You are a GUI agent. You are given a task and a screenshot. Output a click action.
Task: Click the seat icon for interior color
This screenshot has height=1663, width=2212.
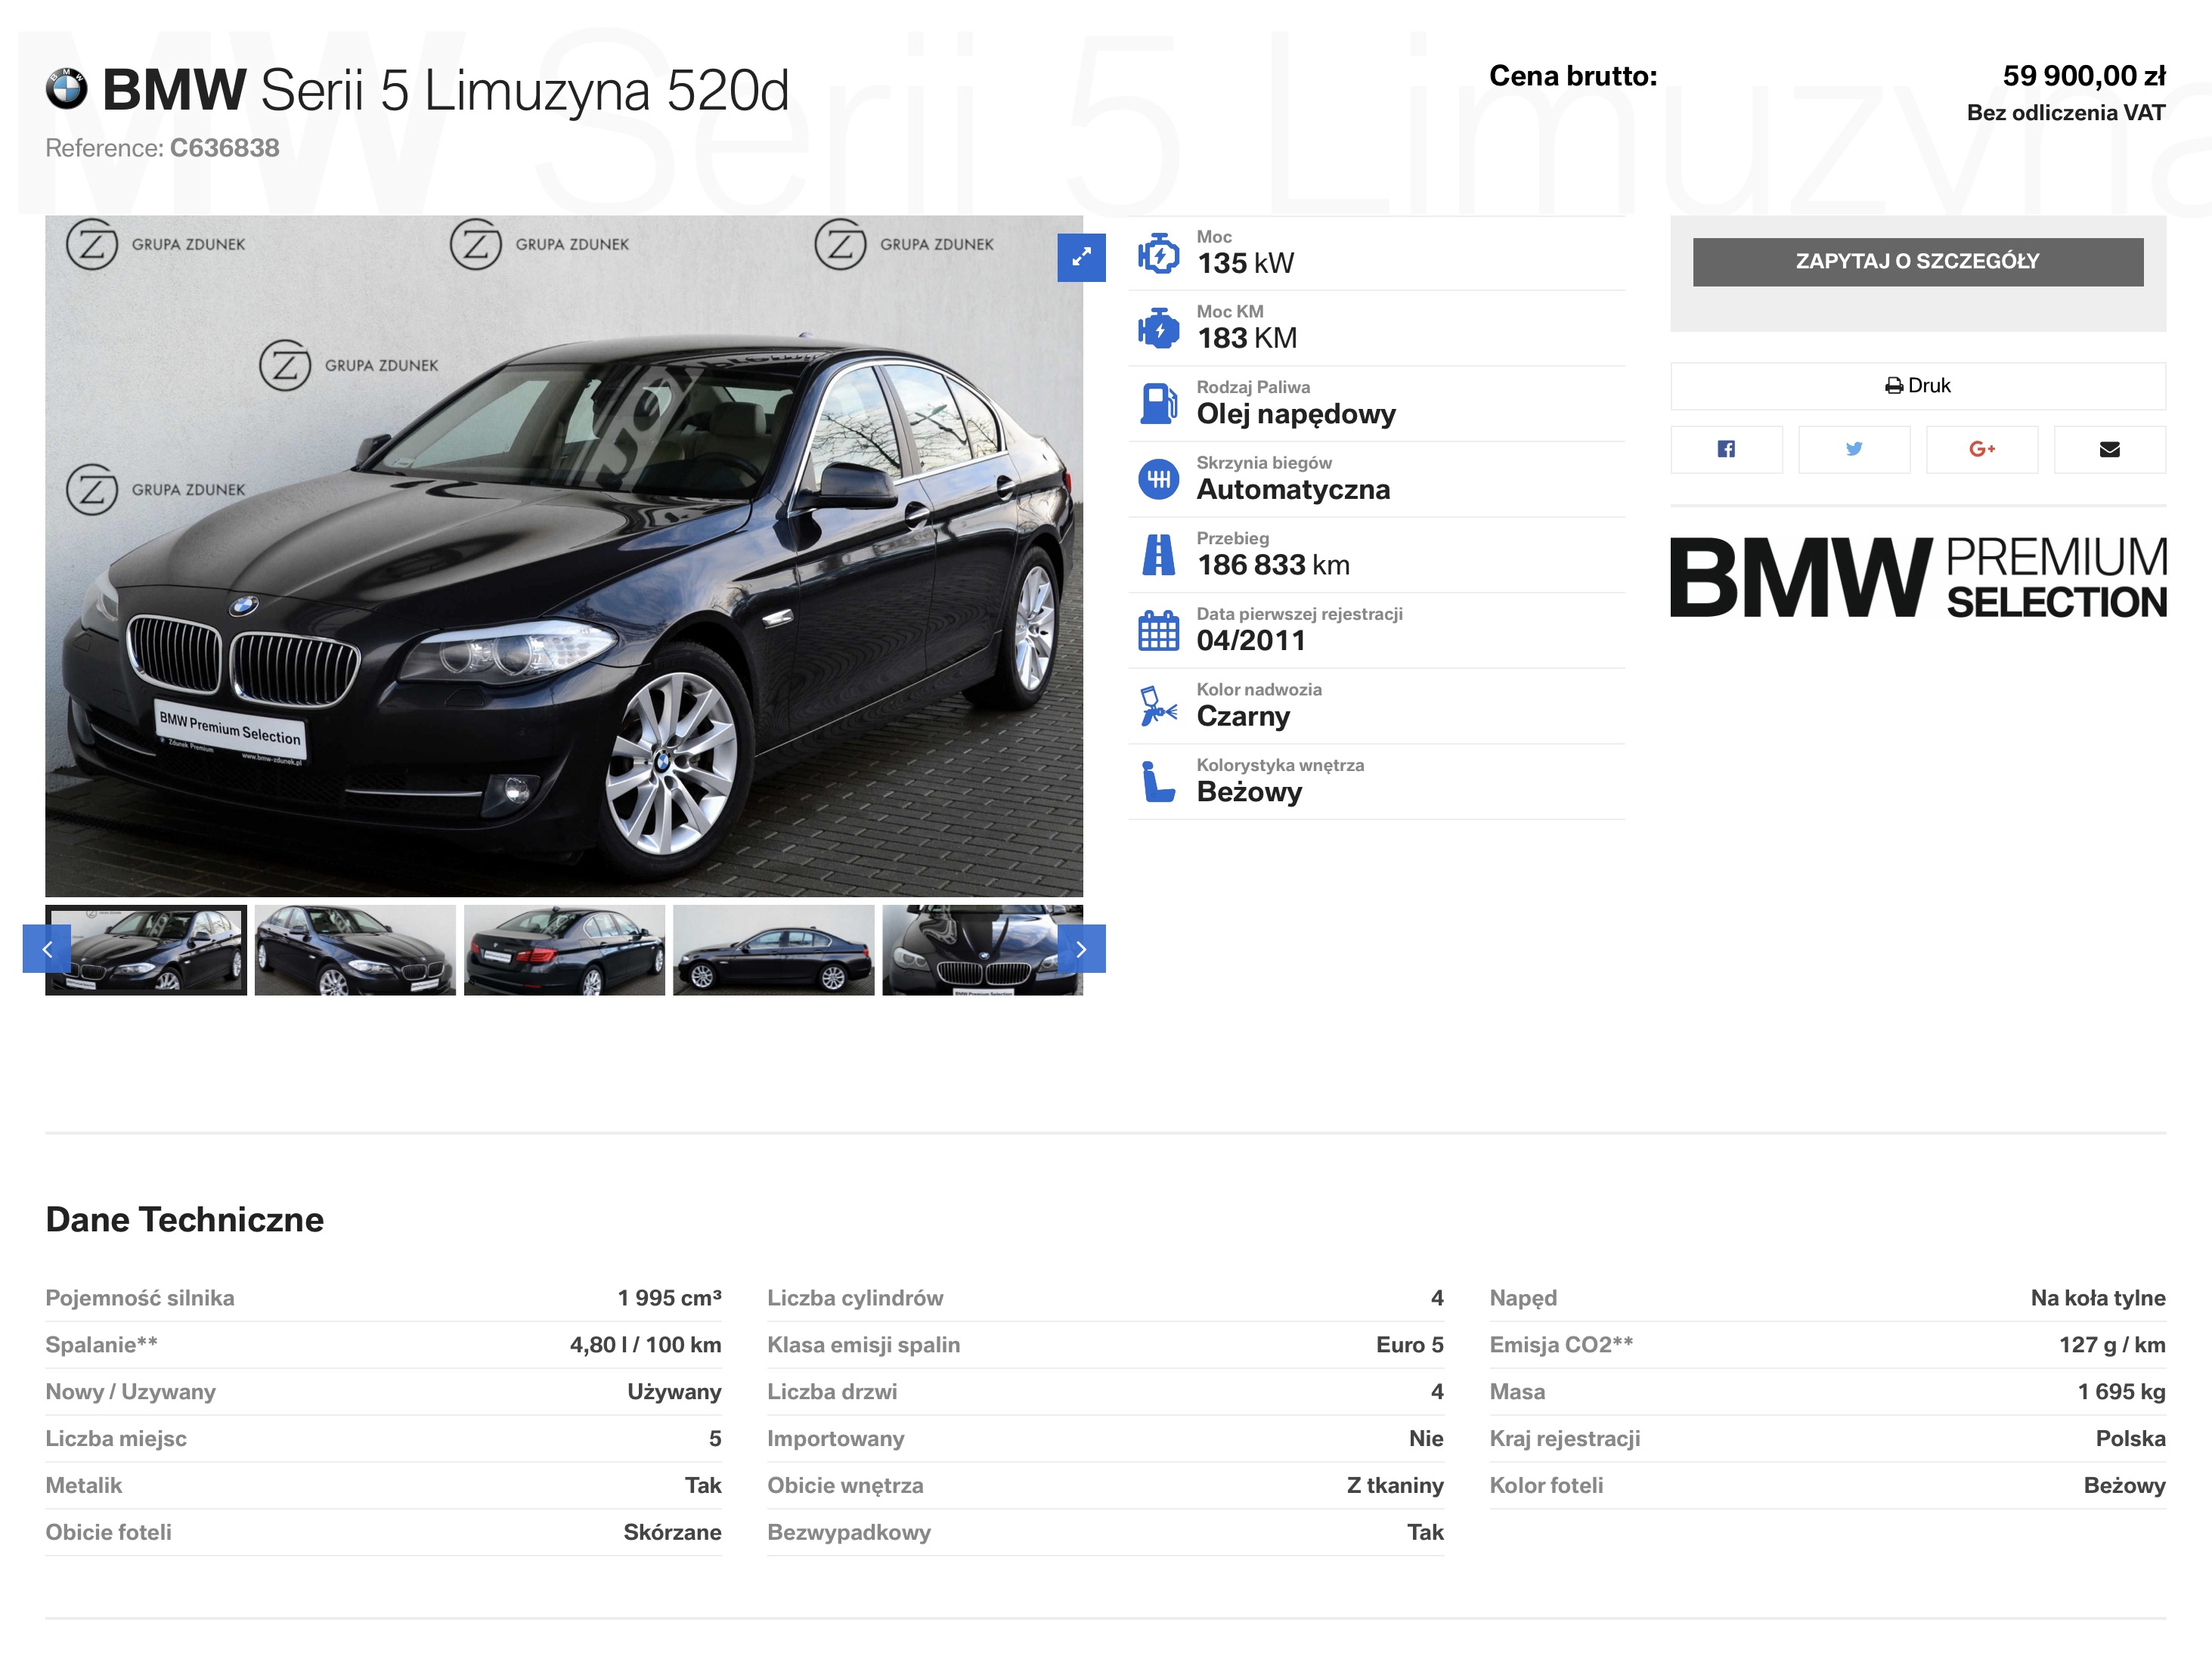[x=1158, y=781]
